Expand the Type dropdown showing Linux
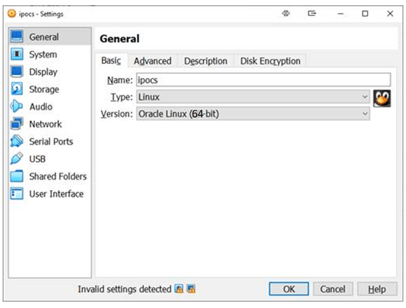406x308 pixels. [253, 97]
